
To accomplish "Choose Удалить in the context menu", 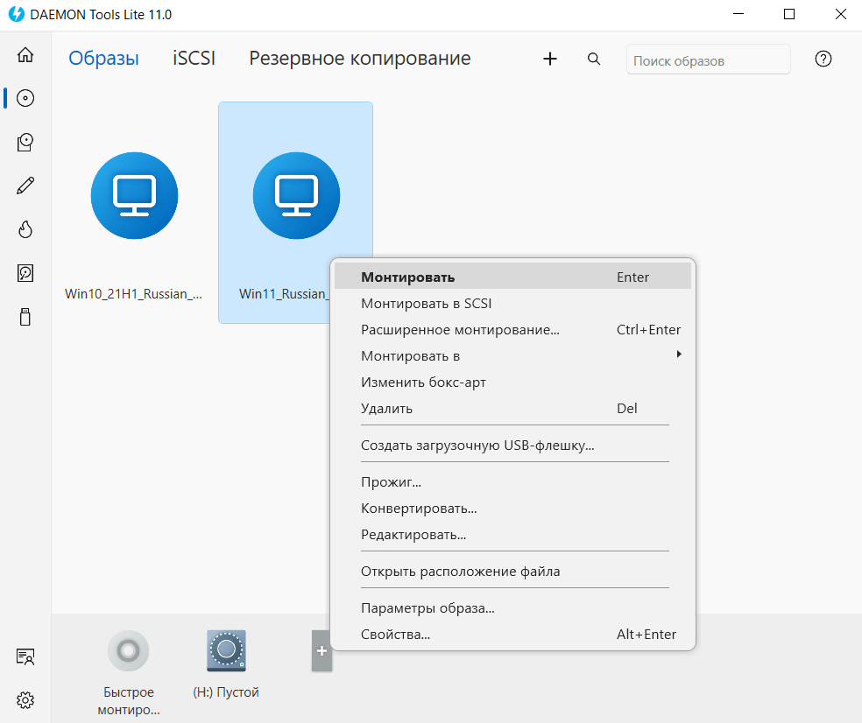I will [x=512, y=409].
